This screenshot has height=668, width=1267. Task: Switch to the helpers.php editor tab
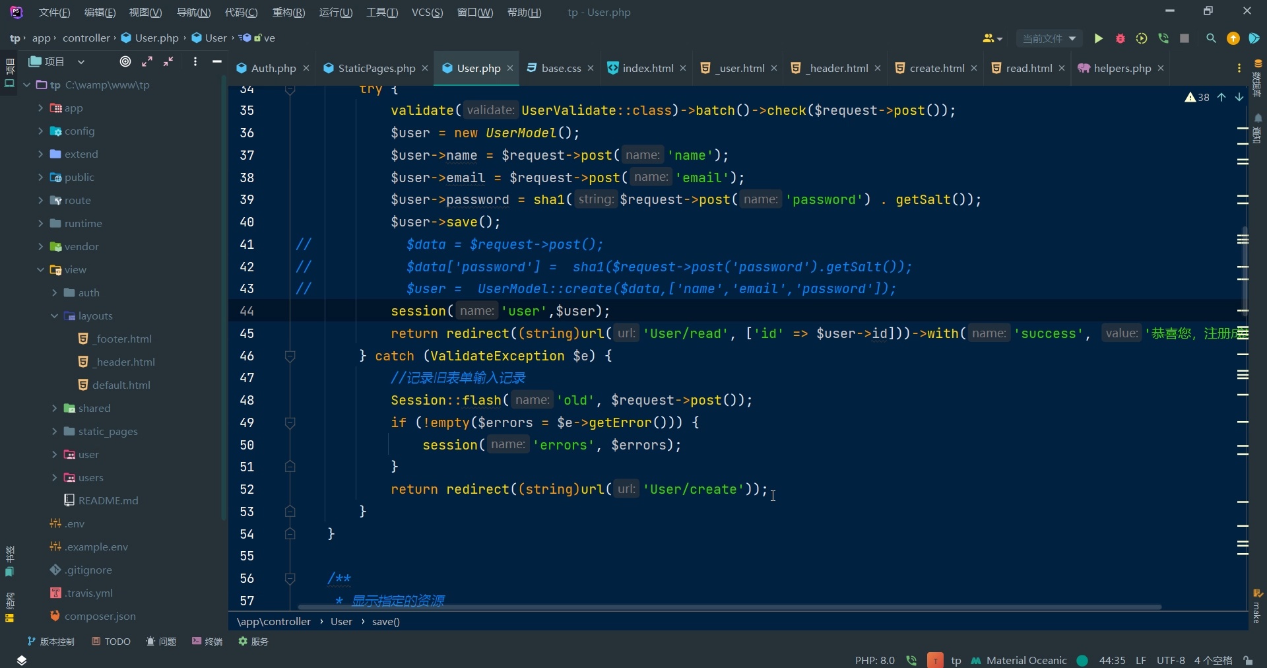coord(1122,68)
